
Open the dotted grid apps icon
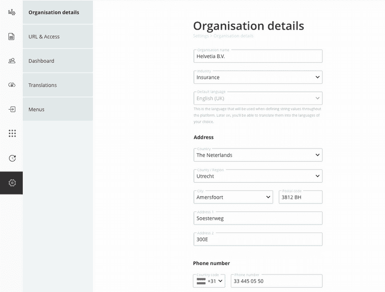pos(12,133)
